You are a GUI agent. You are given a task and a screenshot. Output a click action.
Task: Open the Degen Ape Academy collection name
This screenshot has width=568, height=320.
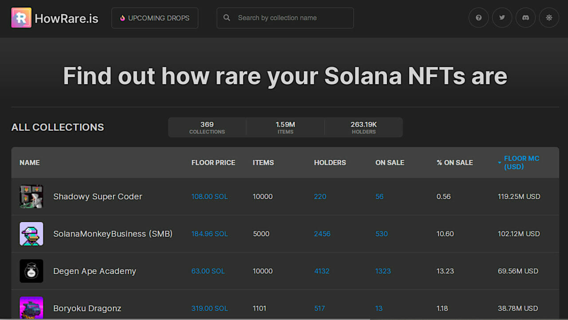point(95,271)
